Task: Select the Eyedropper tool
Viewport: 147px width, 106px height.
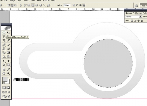Action: point(8,70)
